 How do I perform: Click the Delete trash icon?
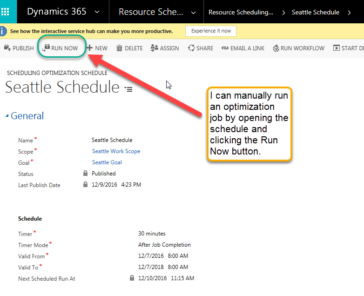[119, 48]
